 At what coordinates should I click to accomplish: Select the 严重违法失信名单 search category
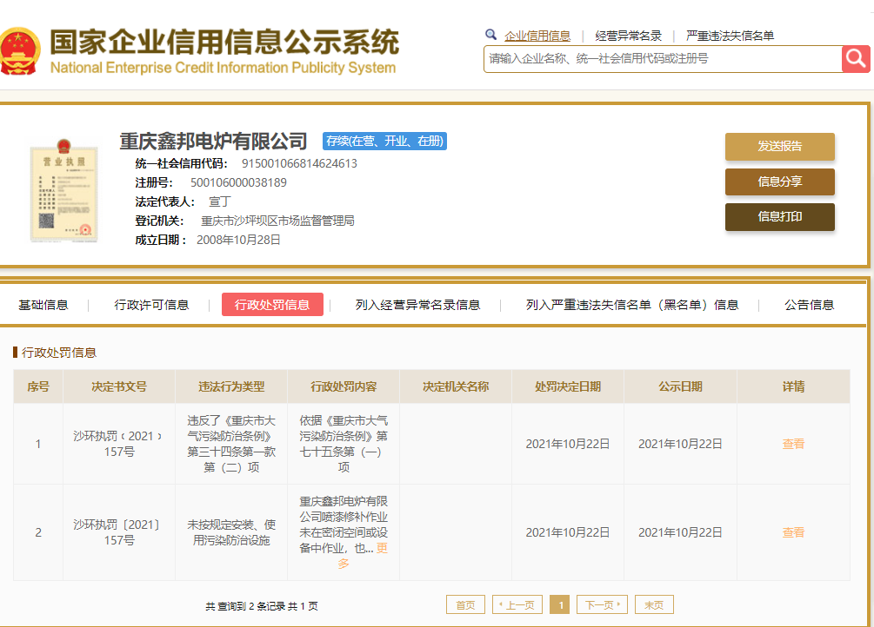point(730,36)
